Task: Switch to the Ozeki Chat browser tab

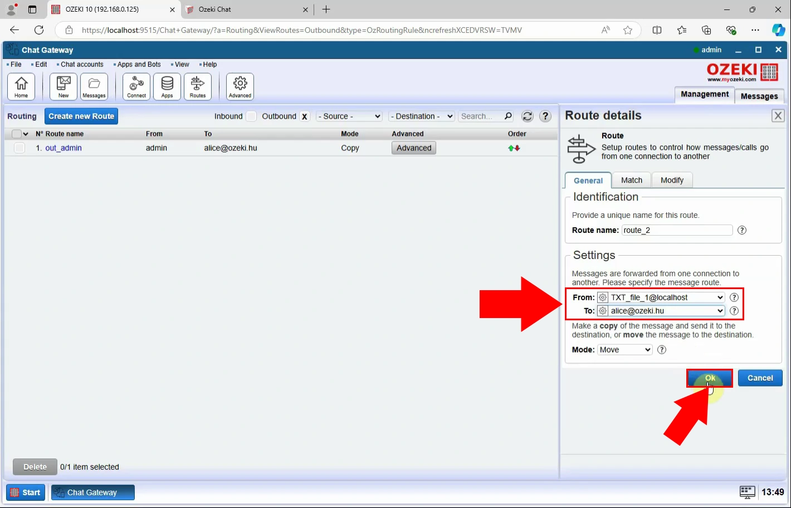Action: pos(248,9)
